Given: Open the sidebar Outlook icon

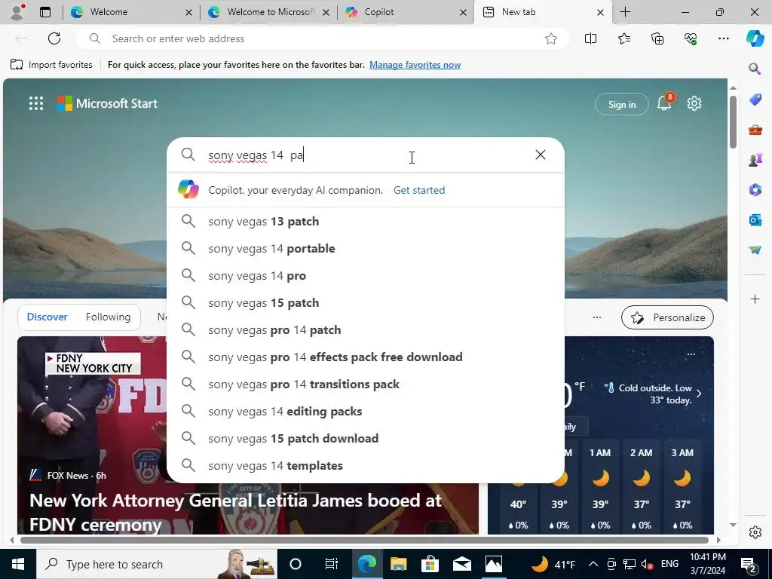Looking at the screenshot, I should pos(755,219).
